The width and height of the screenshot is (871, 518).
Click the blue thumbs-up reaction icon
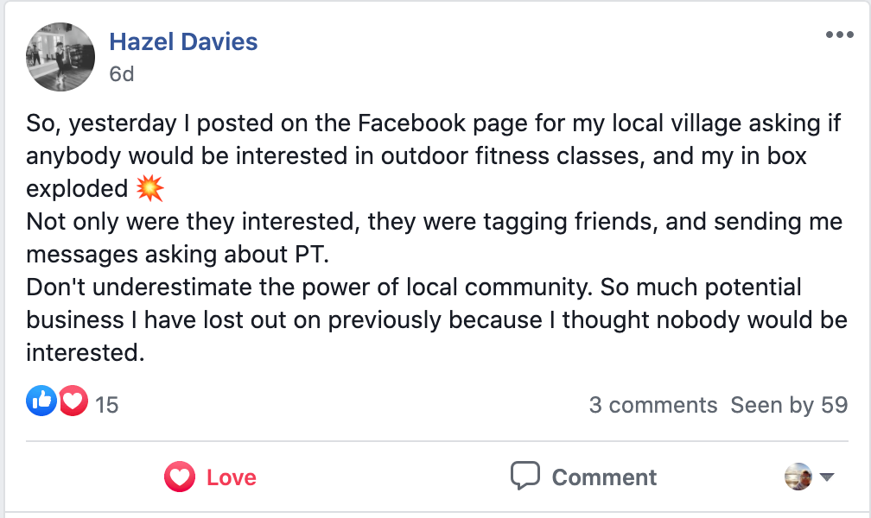tap(41, 401)
